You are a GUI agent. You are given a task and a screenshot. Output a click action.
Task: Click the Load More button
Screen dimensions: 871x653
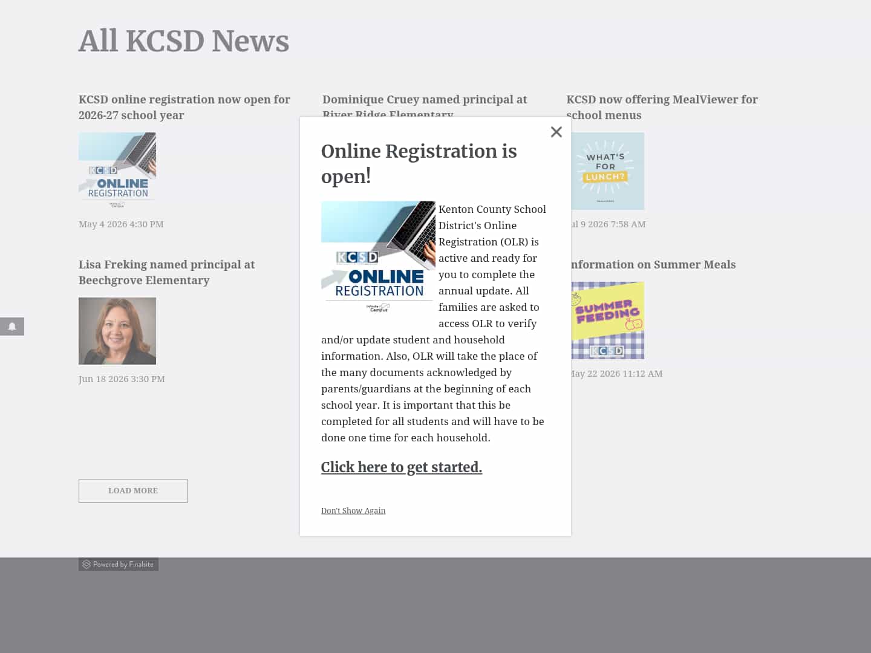pyautogui.click(x=133, y=491)
